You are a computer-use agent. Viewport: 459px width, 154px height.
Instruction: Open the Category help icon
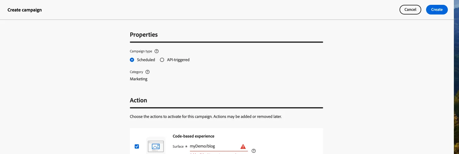tap(147, 72)
